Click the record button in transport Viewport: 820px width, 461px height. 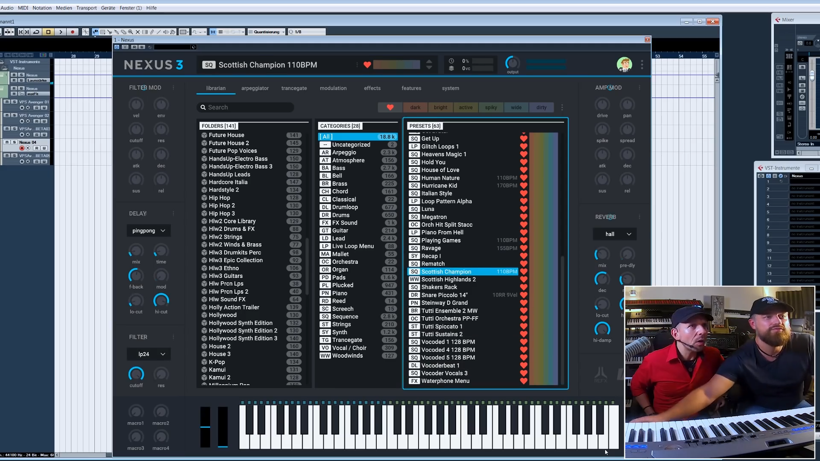[x=73, y=32]
